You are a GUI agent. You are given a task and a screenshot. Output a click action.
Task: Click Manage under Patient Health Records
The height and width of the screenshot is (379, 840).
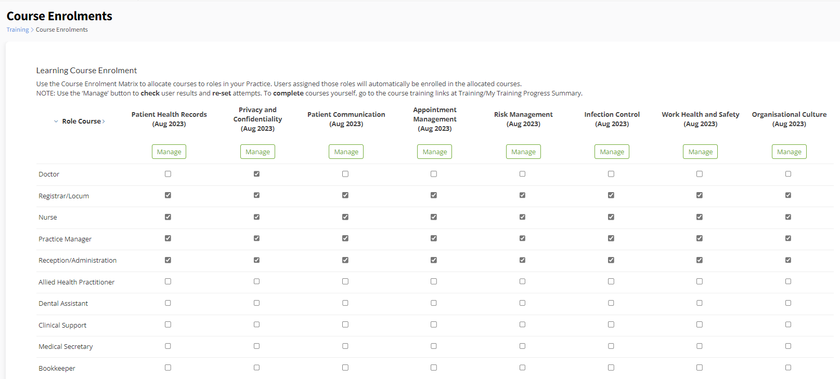(169, 152)
